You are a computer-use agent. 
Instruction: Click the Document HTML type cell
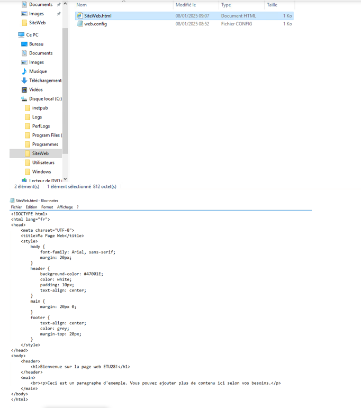tap(239, 16)
